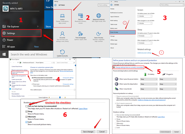This screenshot has height=134, width=185.
Task: Click the Update & security icon
Action: (62, 51)
